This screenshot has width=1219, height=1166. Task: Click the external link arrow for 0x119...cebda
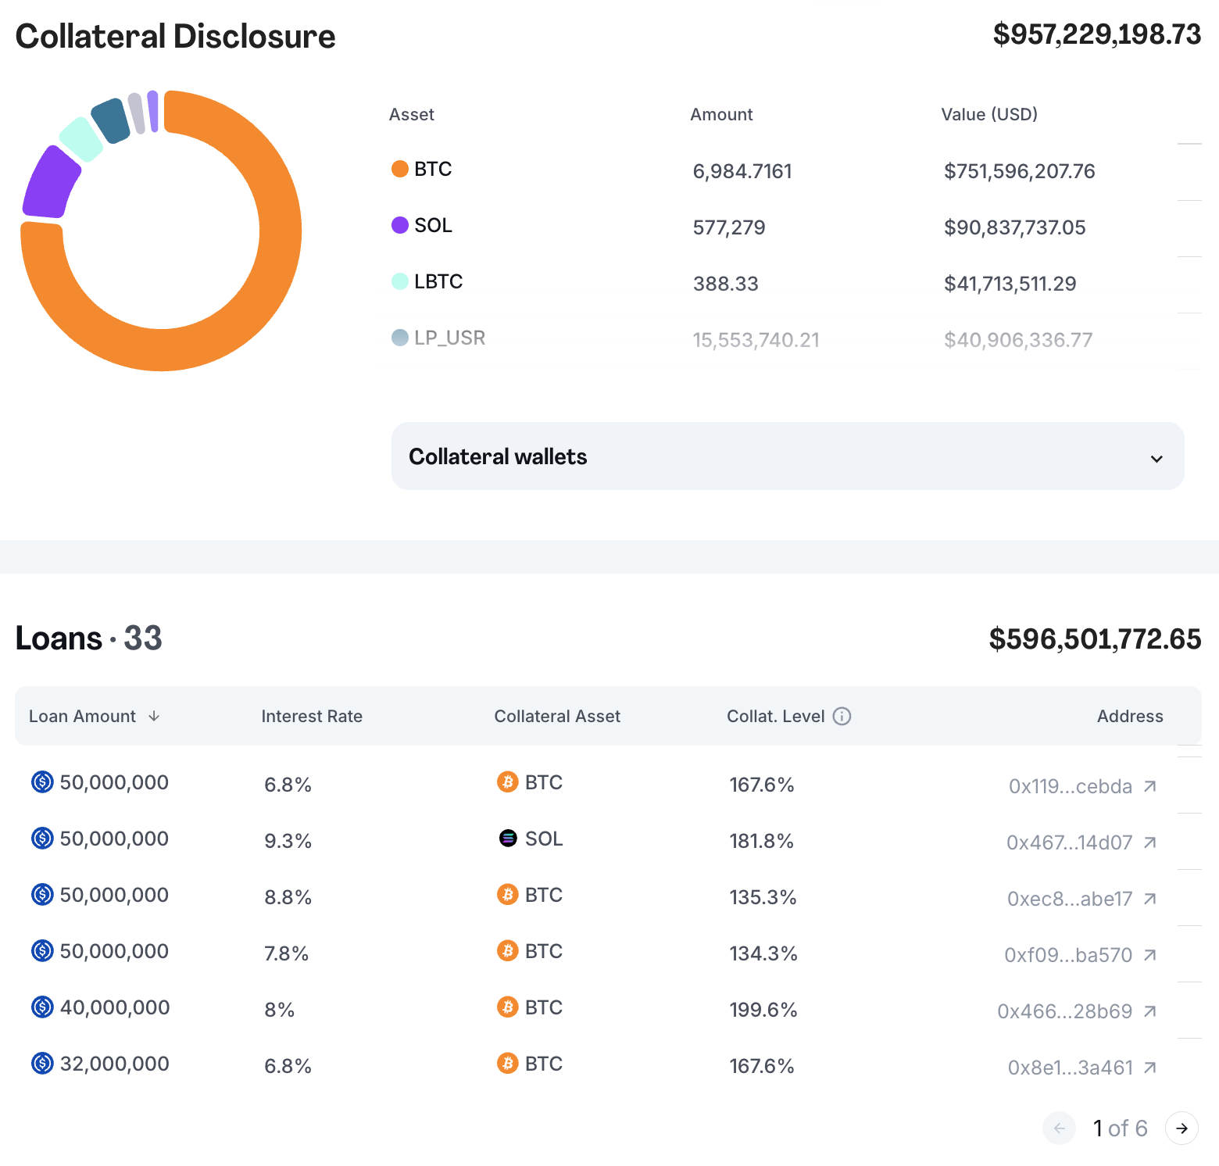pos(1149,786)
